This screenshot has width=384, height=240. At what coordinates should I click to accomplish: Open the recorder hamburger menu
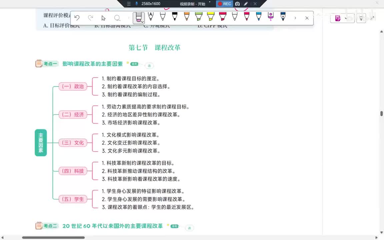[129, 4]
